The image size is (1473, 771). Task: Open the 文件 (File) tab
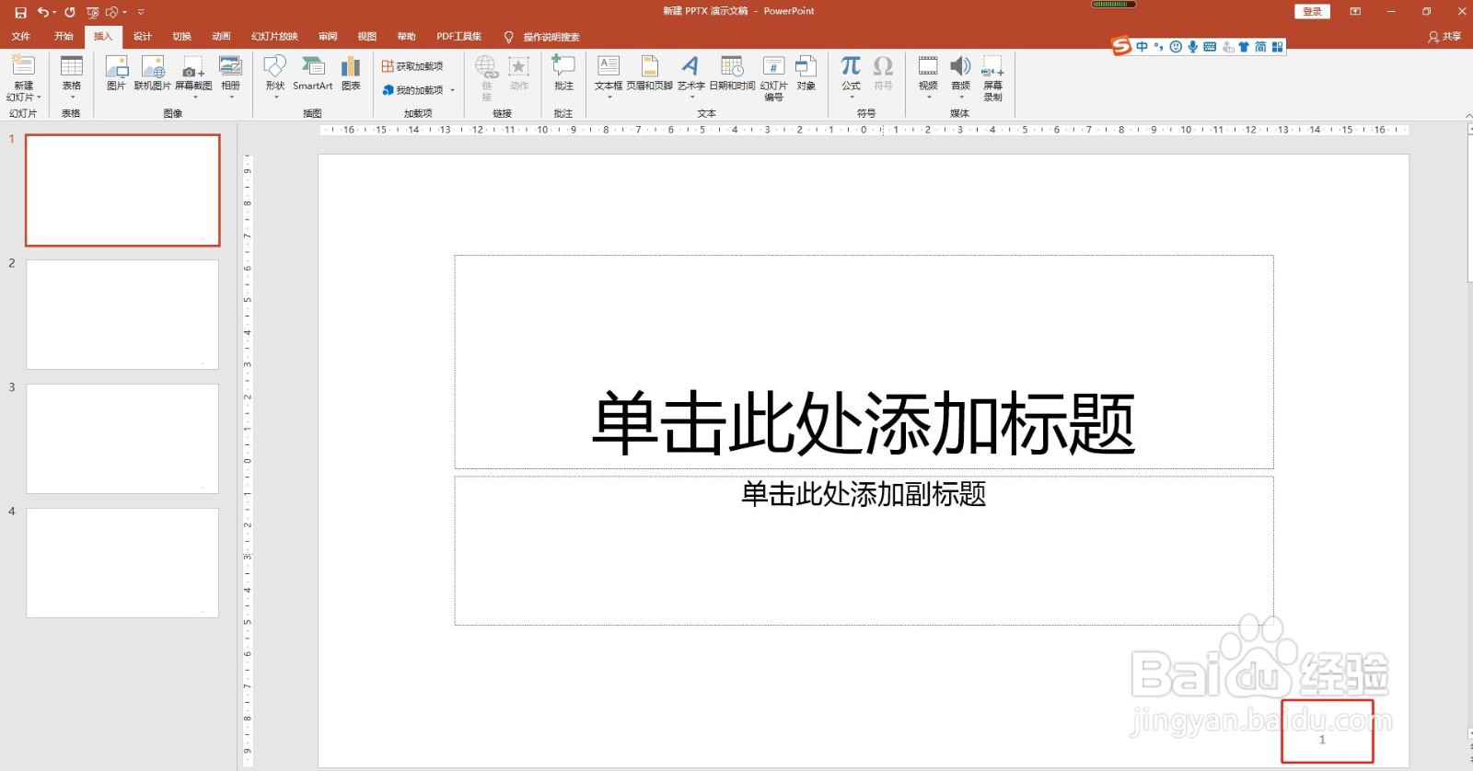tap(20, 37)
